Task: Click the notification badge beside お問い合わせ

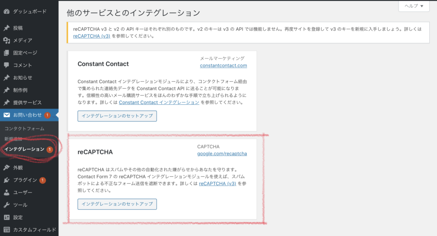Action: point(47,115)
